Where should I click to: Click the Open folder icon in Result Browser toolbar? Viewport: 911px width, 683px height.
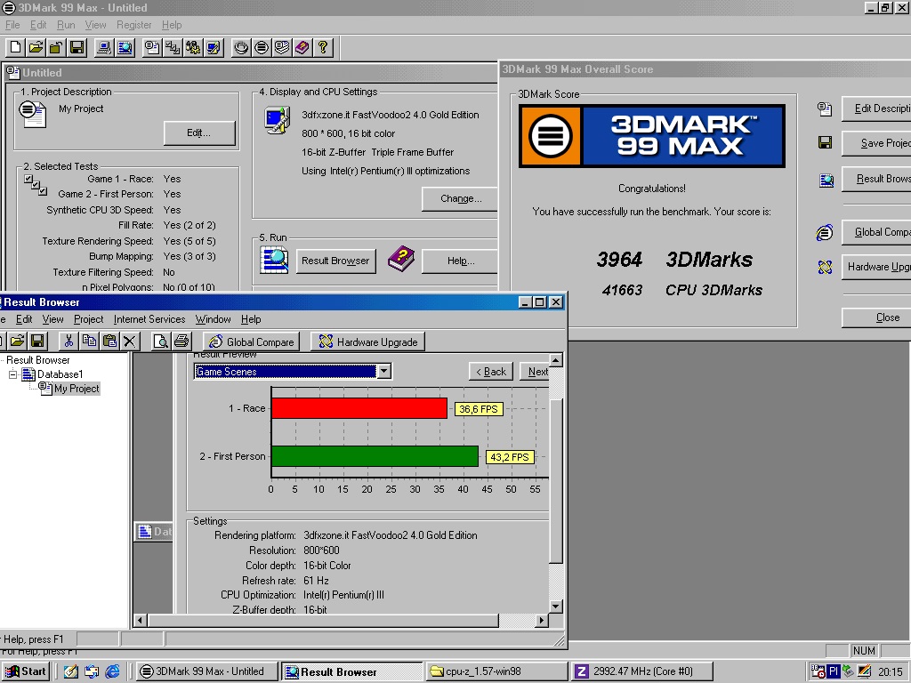(x=17, y=341)
